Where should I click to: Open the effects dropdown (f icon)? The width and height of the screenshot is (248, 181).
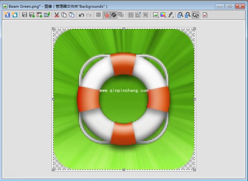170,15
